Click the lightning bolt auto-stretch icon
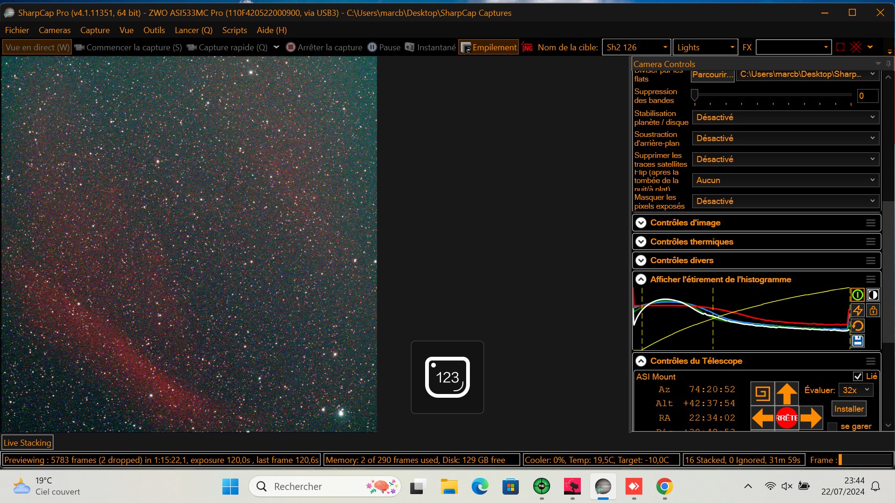The width and height of the screenshot is (895, 503). (x=857, y=311)
